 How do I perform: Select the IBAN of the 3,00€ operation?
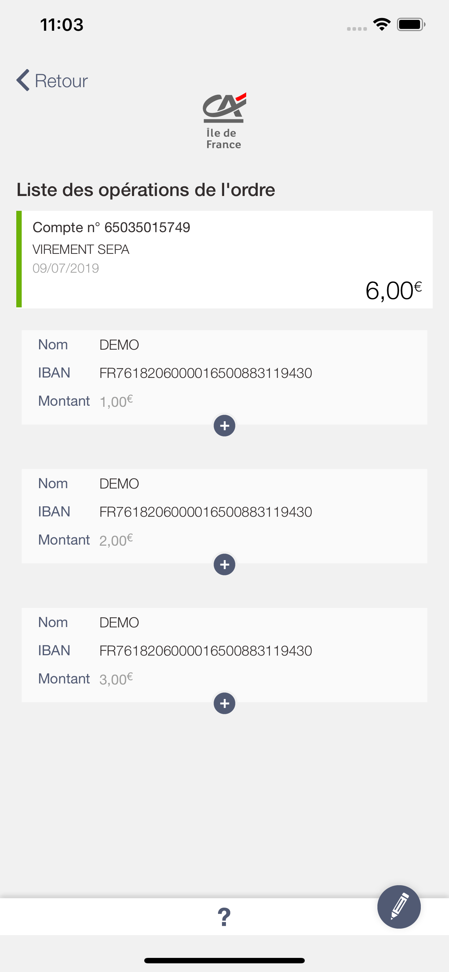pos(206,651)
